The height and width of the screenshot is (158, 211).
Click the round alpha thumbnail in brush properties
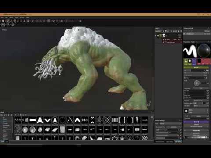coord(186,111)
